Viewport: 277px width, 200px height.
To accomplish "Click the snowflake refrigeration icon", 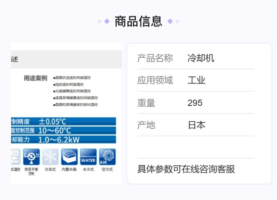I will coord(50,157).
